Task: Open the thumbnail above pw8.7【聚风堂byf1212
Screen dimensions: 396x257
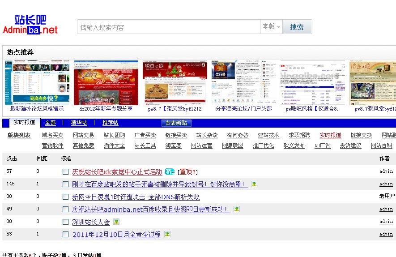Action: coord(175,83)
